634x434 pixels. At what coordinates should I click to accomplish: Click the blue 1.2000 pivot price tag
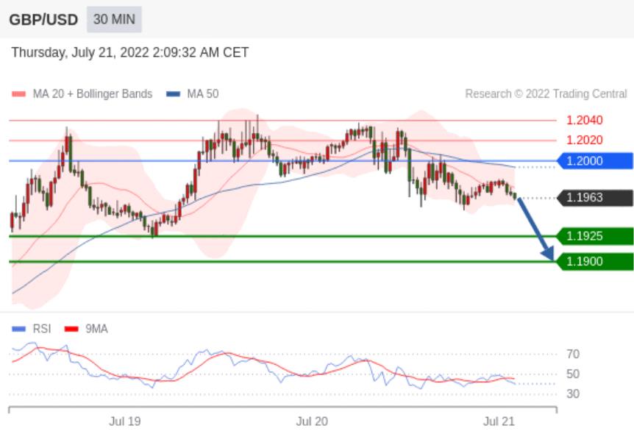(x=595, y=161)
